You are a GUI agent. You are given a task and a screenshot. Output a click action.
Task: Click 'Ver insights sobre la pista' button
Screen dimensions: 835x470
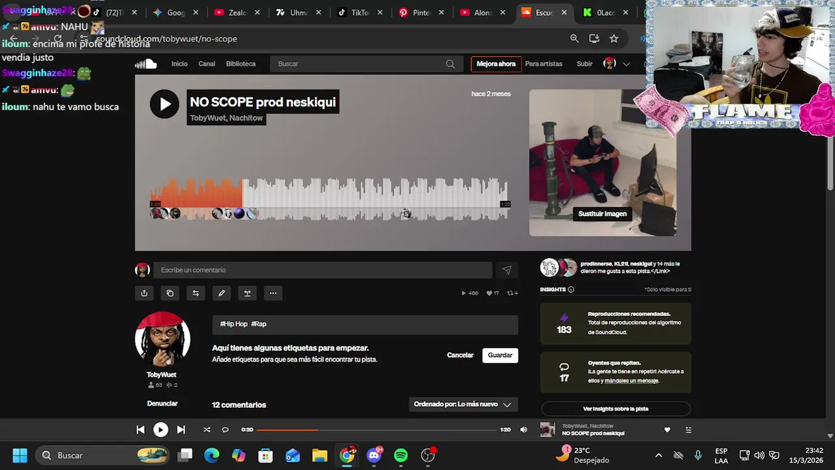coord(616,409)
